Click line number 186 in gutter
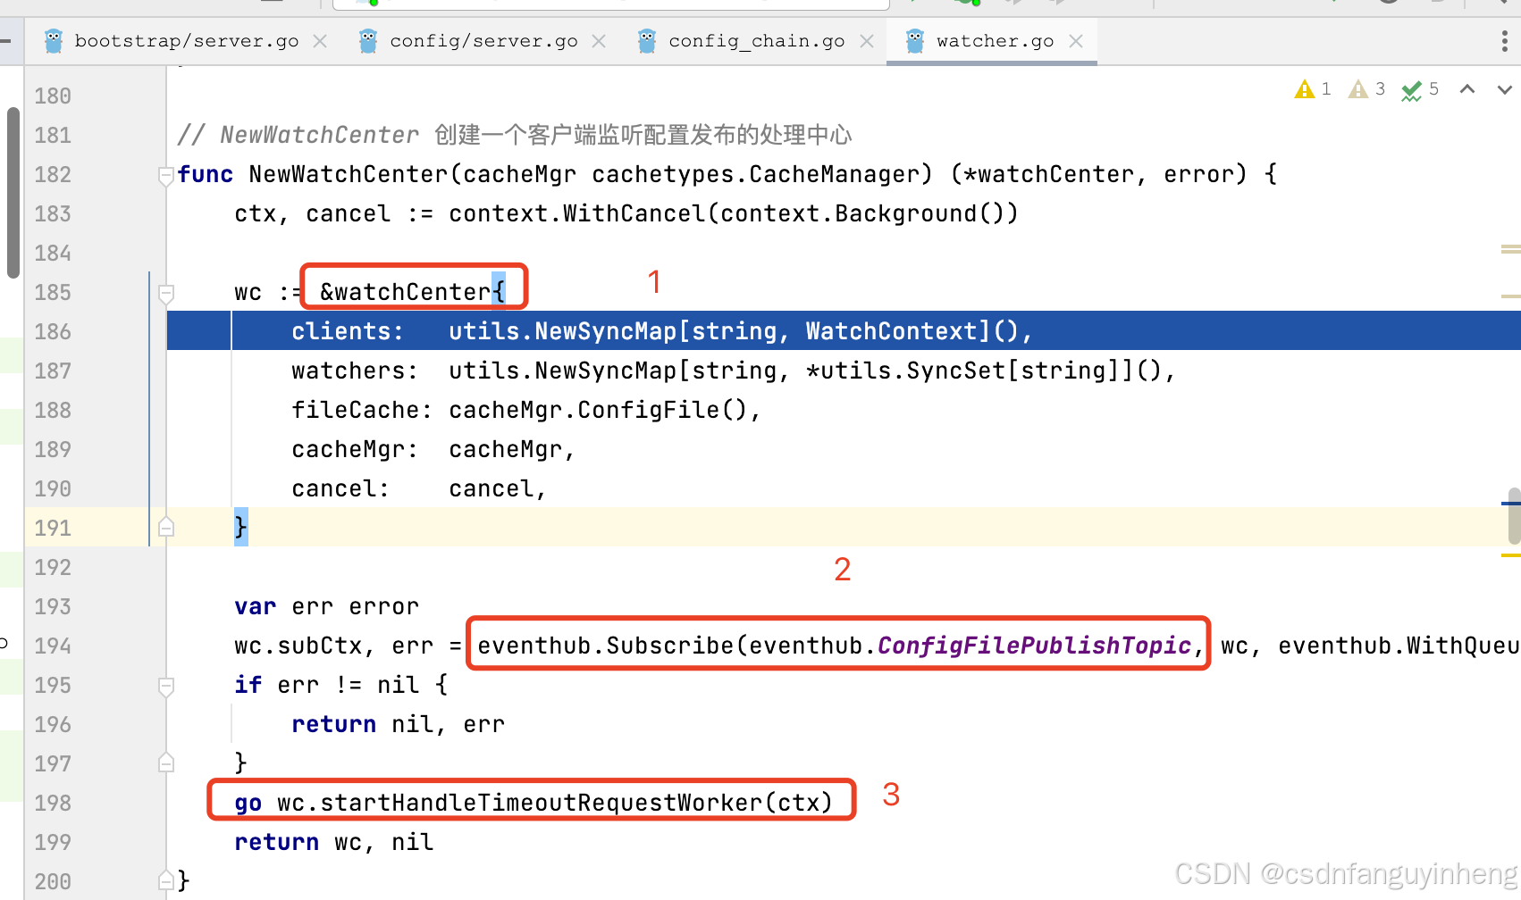This screenshot has width=1521, height=900. tap(53, 331)
